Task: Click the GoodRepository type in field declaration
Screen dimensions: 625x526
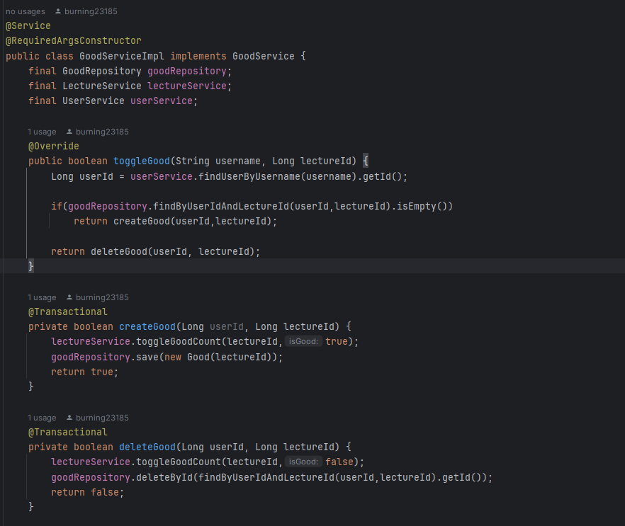Action: tap(101, 72)
